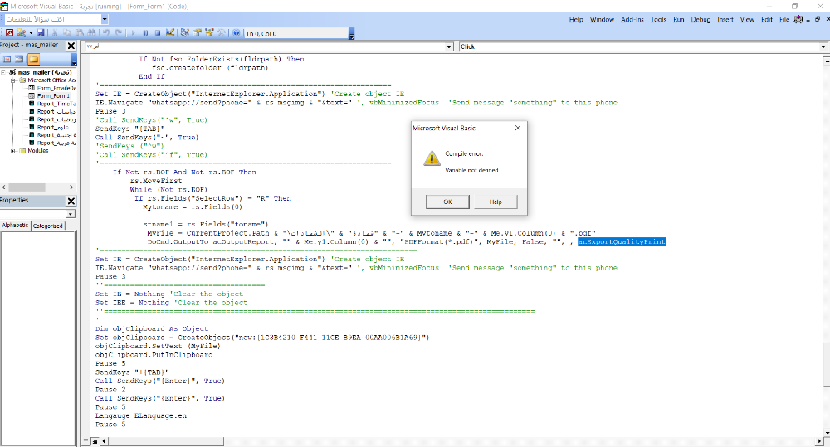The image size is (830, 447).
Task: Click the blue Help question mark icon
Action: point(237,33)
